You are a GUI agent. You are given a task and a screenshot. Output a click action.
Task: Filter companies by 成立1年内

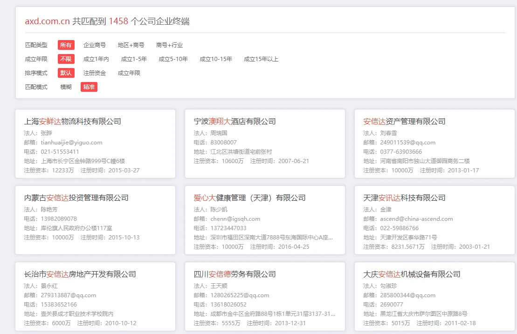click(96, 59)
